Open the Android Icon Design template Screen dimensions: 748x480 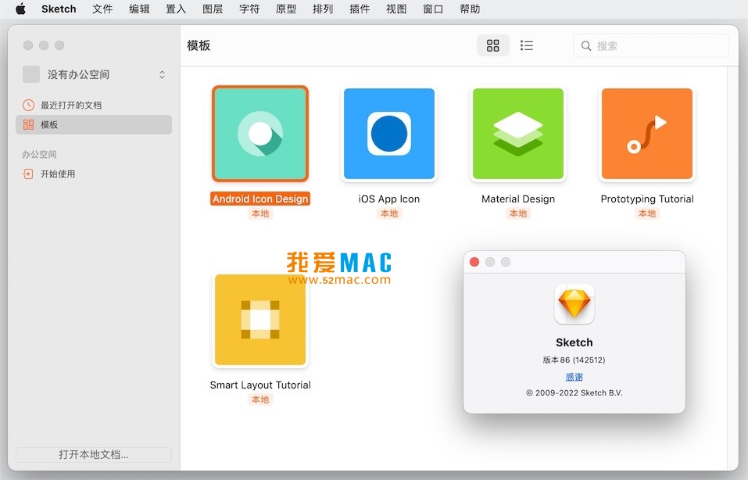[x=259, y=133]
